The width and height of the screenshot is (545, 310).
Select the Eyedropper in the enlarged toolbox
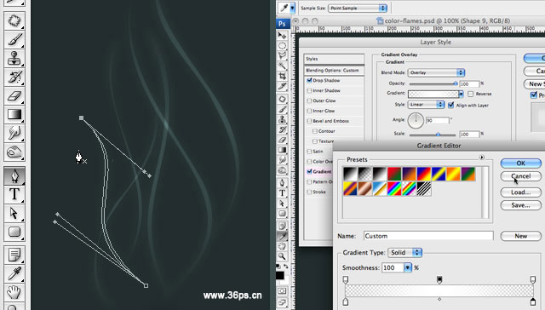14,273
